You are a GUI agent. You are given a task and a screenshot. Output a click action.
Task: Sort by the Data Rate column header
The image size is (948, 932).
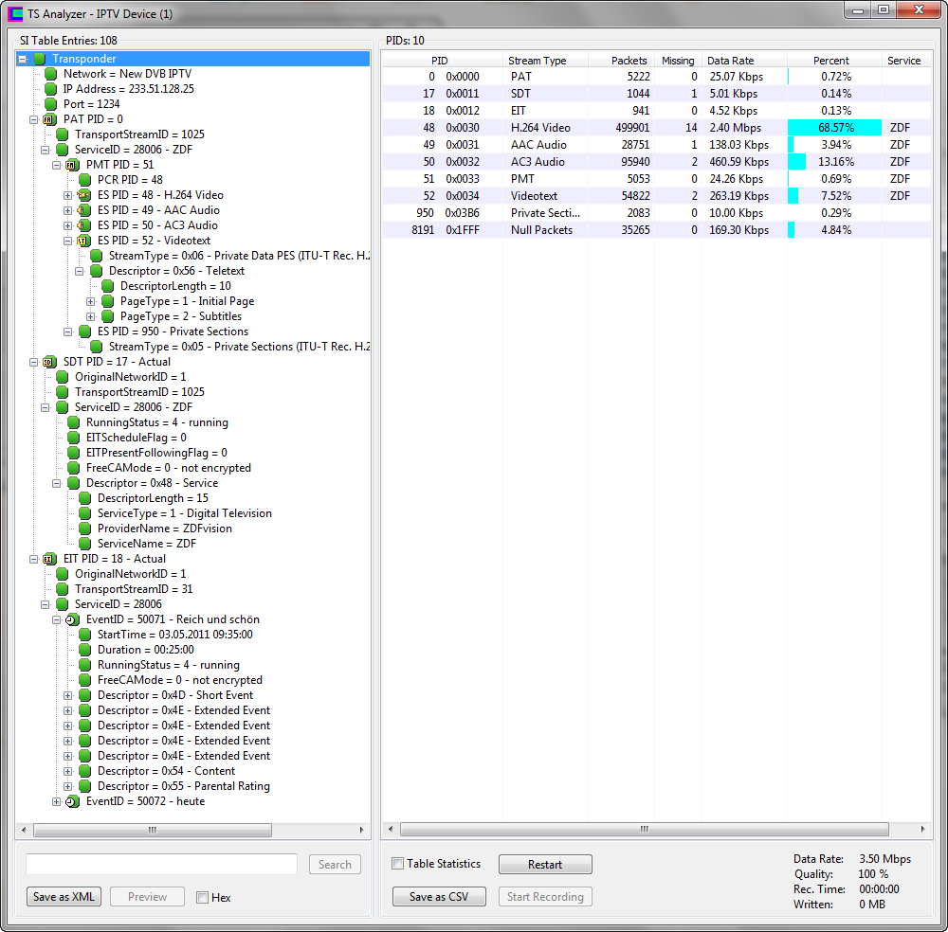pyautogui.click(x=730, y=61)
